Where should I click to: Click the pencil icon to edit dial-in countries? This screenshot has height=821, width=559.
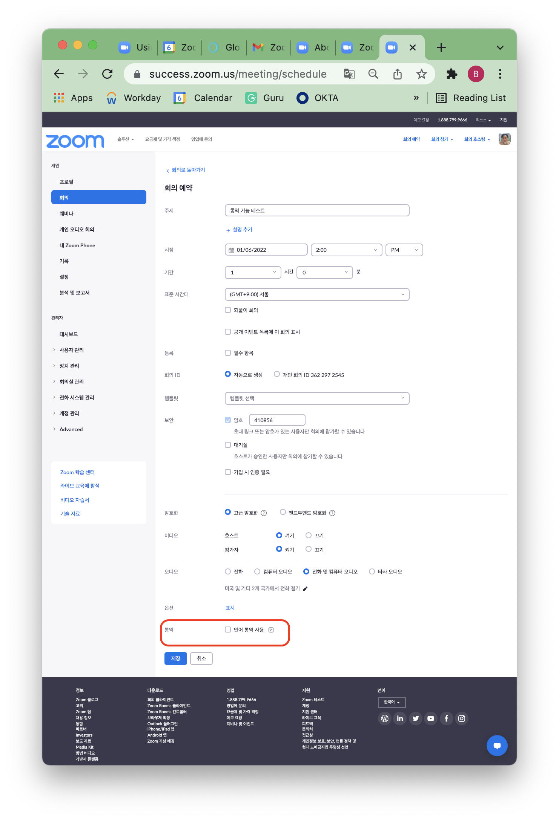click(305, 588)
